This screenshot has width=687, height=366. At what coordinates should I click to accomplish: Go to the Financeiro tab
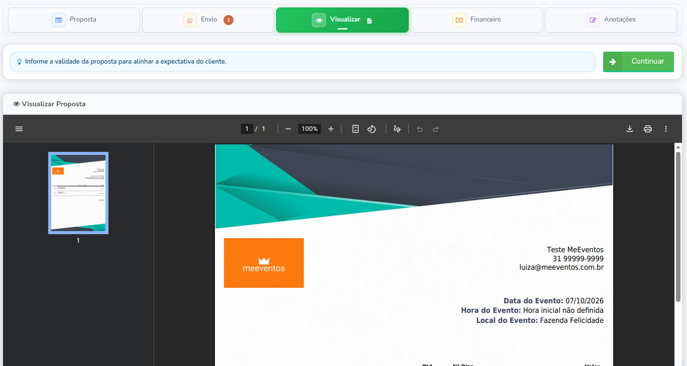[477, 20]
